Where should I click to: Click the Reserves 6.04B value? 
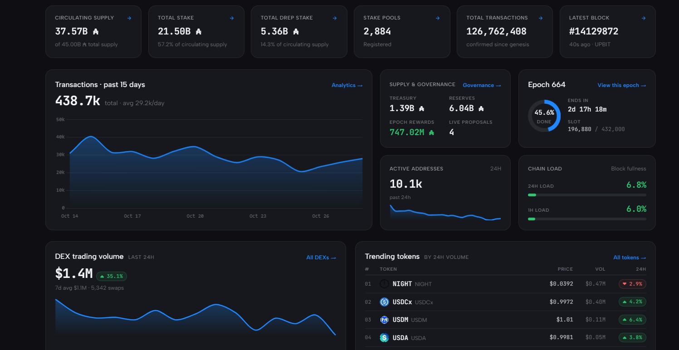coord(467,108)
